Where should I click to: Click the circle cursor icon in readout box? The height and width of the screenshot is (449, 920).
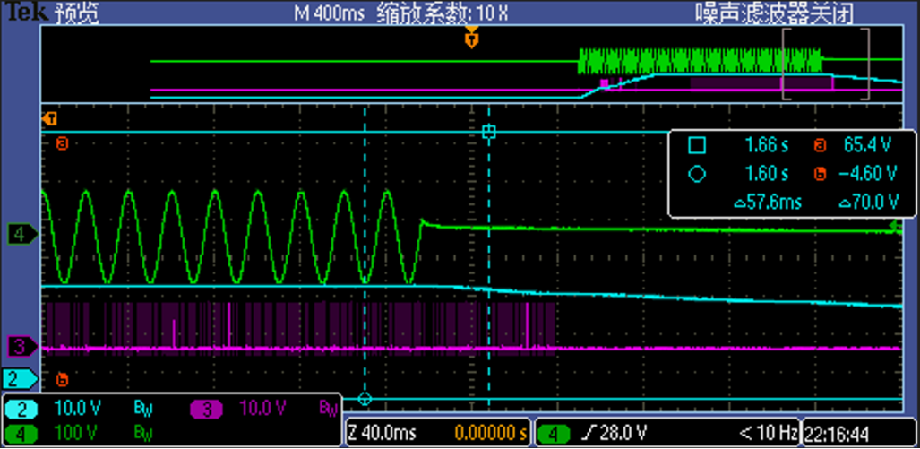pos(697,175)
